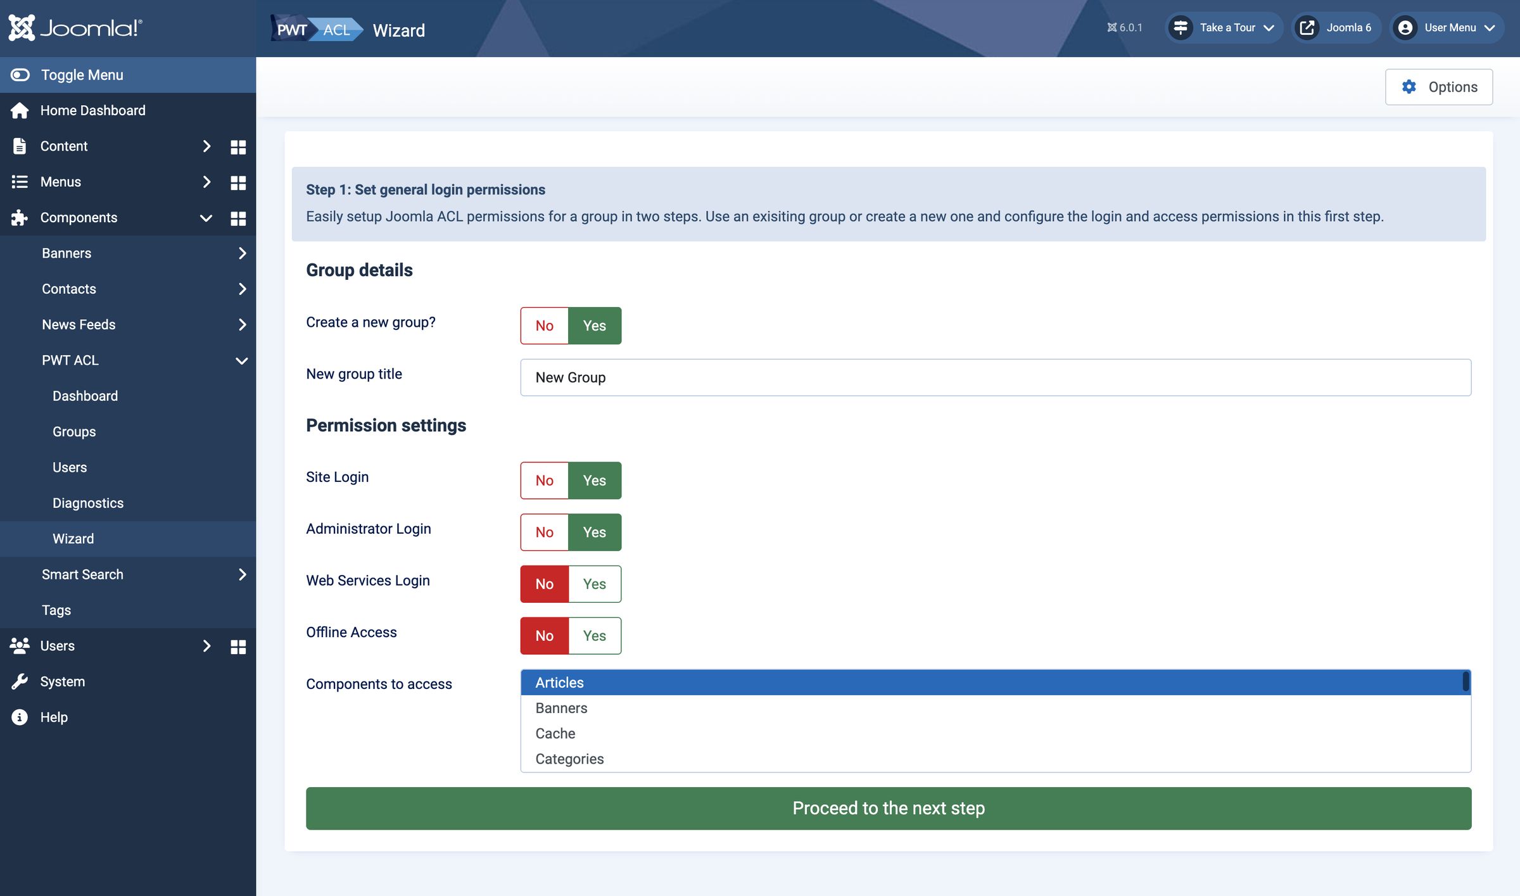Viewport: 1520px width, 896px height.
Task: Click the System wrench icon
Action: (20, 681)
